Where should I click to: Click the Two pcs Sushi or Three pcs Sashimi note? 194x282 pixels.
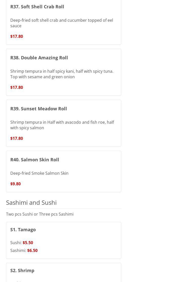pos(40,214)
